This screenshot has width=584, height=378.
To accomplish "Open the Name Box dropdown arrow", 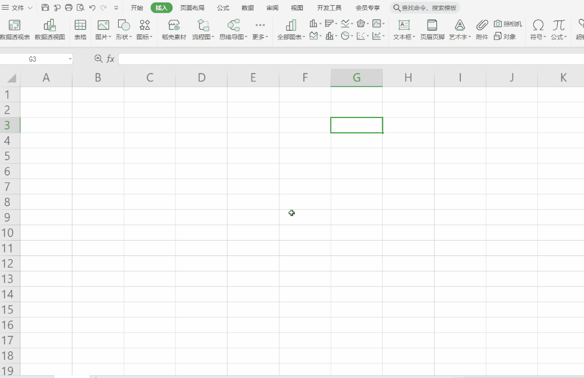I will tap(70, 59).
